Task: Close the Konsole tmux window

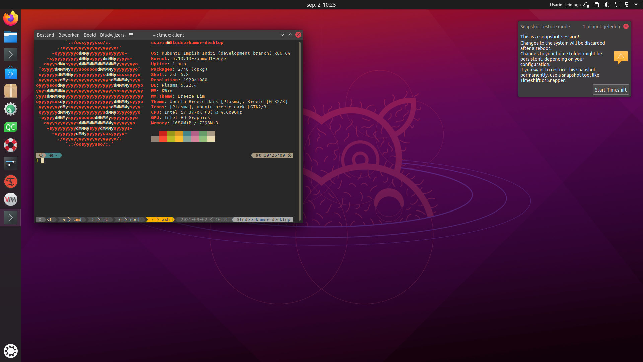Action: pyautogui.click(x=298, y=35)
